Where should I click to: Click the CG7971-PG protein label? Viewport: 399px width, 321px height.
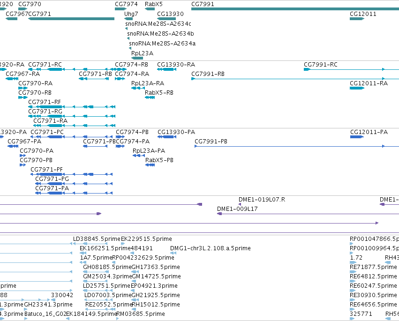[52, 179]
